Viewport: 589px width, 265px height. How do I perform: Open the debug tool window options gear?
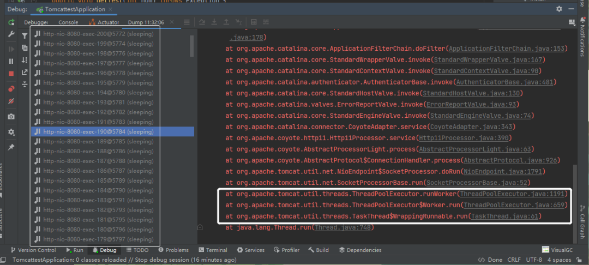tap(560, 9)
